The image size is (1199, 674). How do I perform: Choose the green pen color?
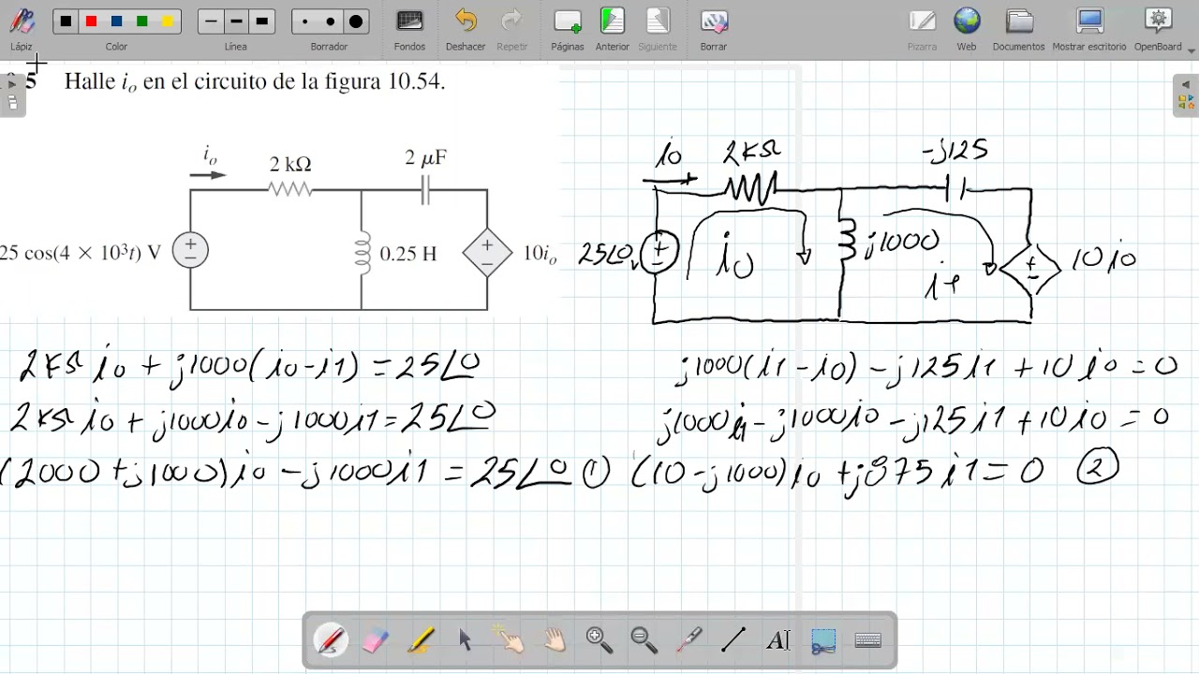pos(141,22)
